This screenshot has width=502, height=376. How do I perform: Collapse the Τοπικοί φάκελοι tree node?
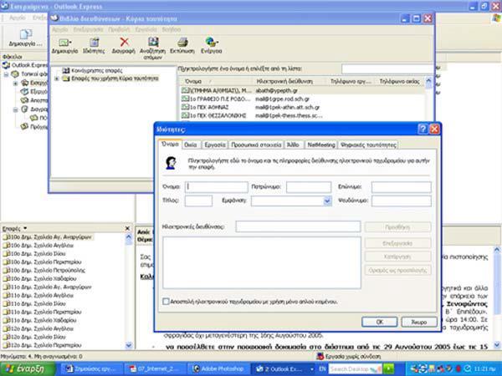6,74
